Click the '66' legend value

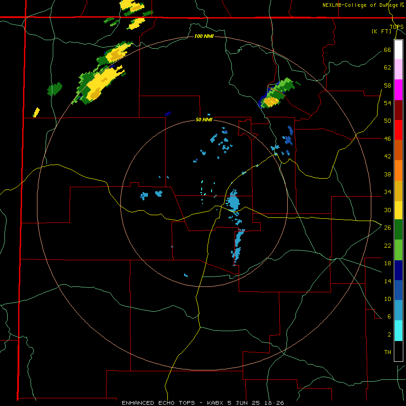click(388, 50)
